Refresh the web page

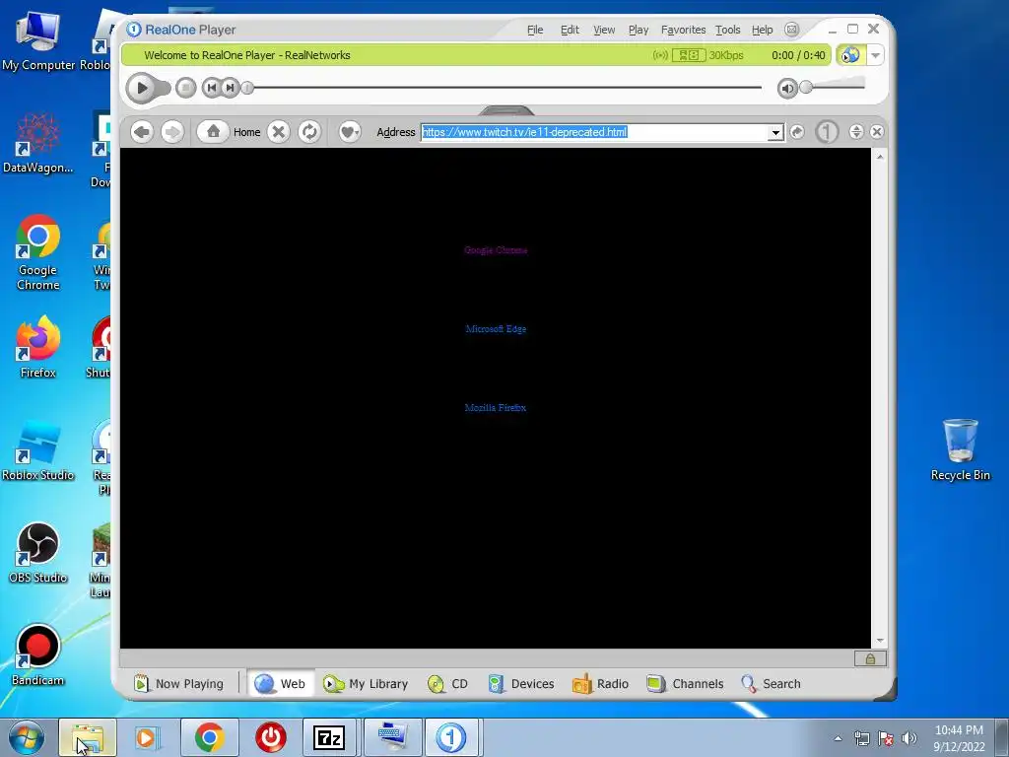pos(309,132)
